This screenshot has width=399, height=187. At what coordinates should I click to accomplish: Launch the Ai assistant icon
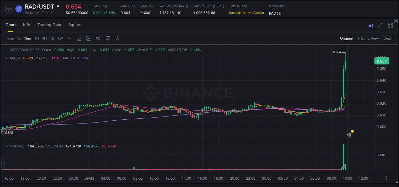coord(370,25)
